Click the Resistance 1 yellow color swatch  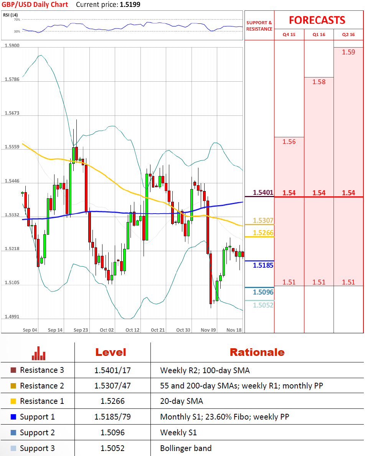point(13,401)
